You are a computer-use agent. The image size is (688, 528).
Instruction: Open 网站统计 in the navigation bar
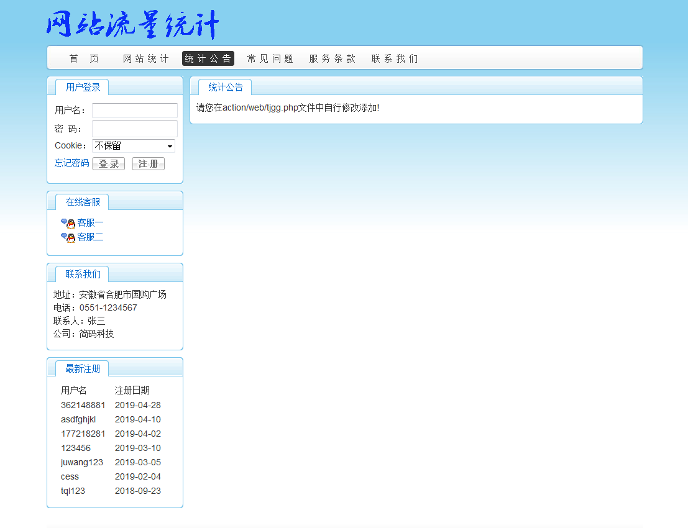click(x=145, y=58)
